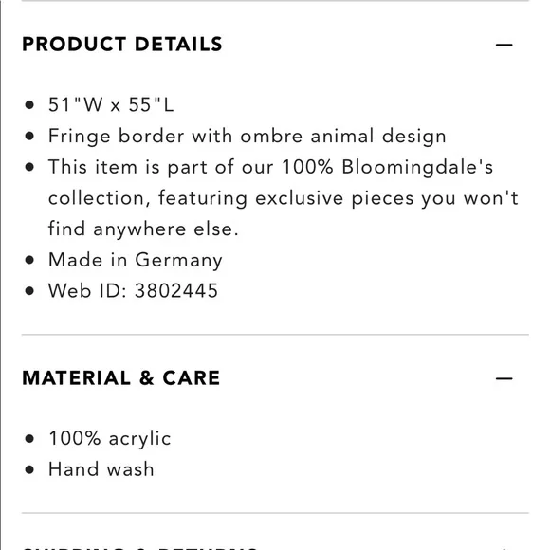Click the bullet point beside Hand wash
550x550 pixels.
pos(29,469)
